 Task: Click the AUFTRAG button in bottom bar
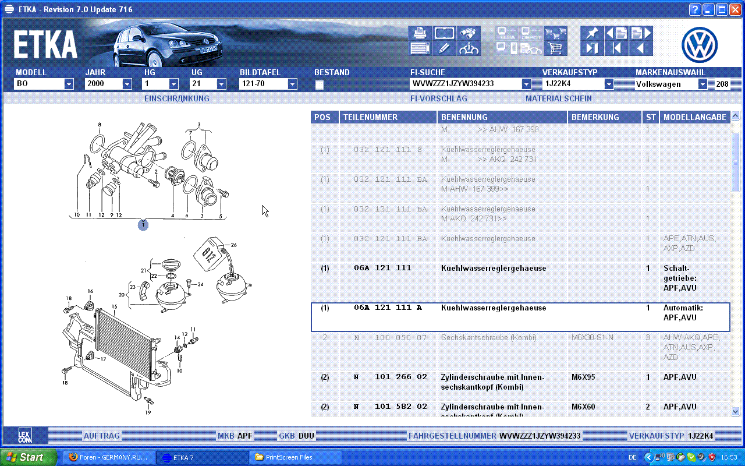(x=101, y=436)
